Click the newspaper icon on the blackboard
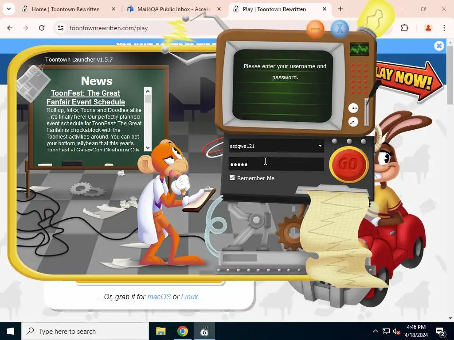The image size is (454, 340). point(33,83)
